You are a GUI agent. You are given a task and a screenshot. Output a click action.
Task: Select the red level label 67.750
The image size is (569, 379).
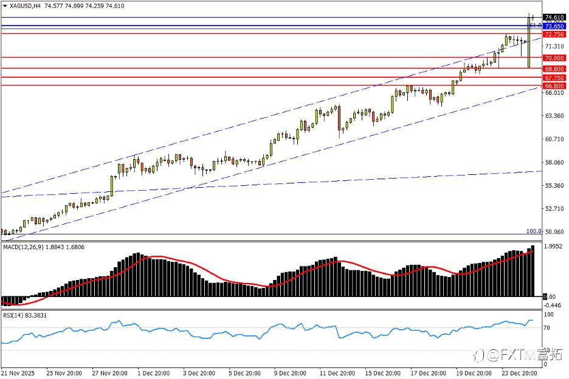[x=554, y=78]
